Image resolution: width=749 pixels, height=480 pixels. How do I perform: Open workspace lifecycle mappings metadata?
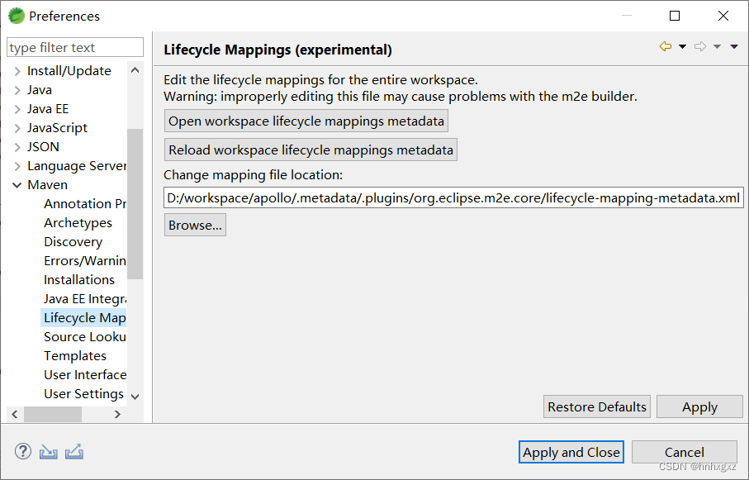pos(306,121)
